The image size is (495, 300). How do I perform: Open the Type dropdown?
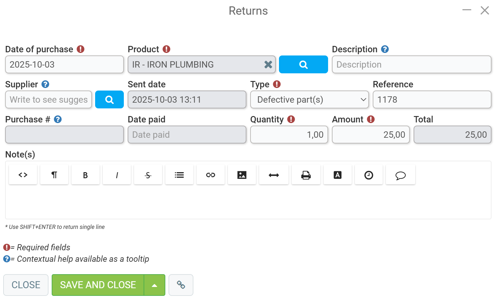tap(310, 99)
